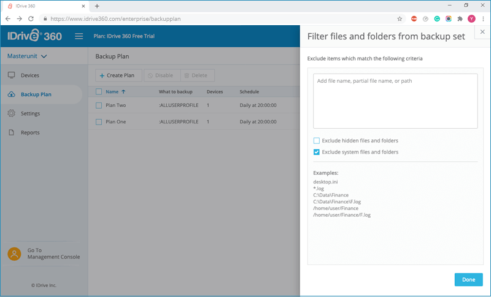Click the Devices monitor icon
Screen dimensions: 491x297
click(x=12, y=75)
